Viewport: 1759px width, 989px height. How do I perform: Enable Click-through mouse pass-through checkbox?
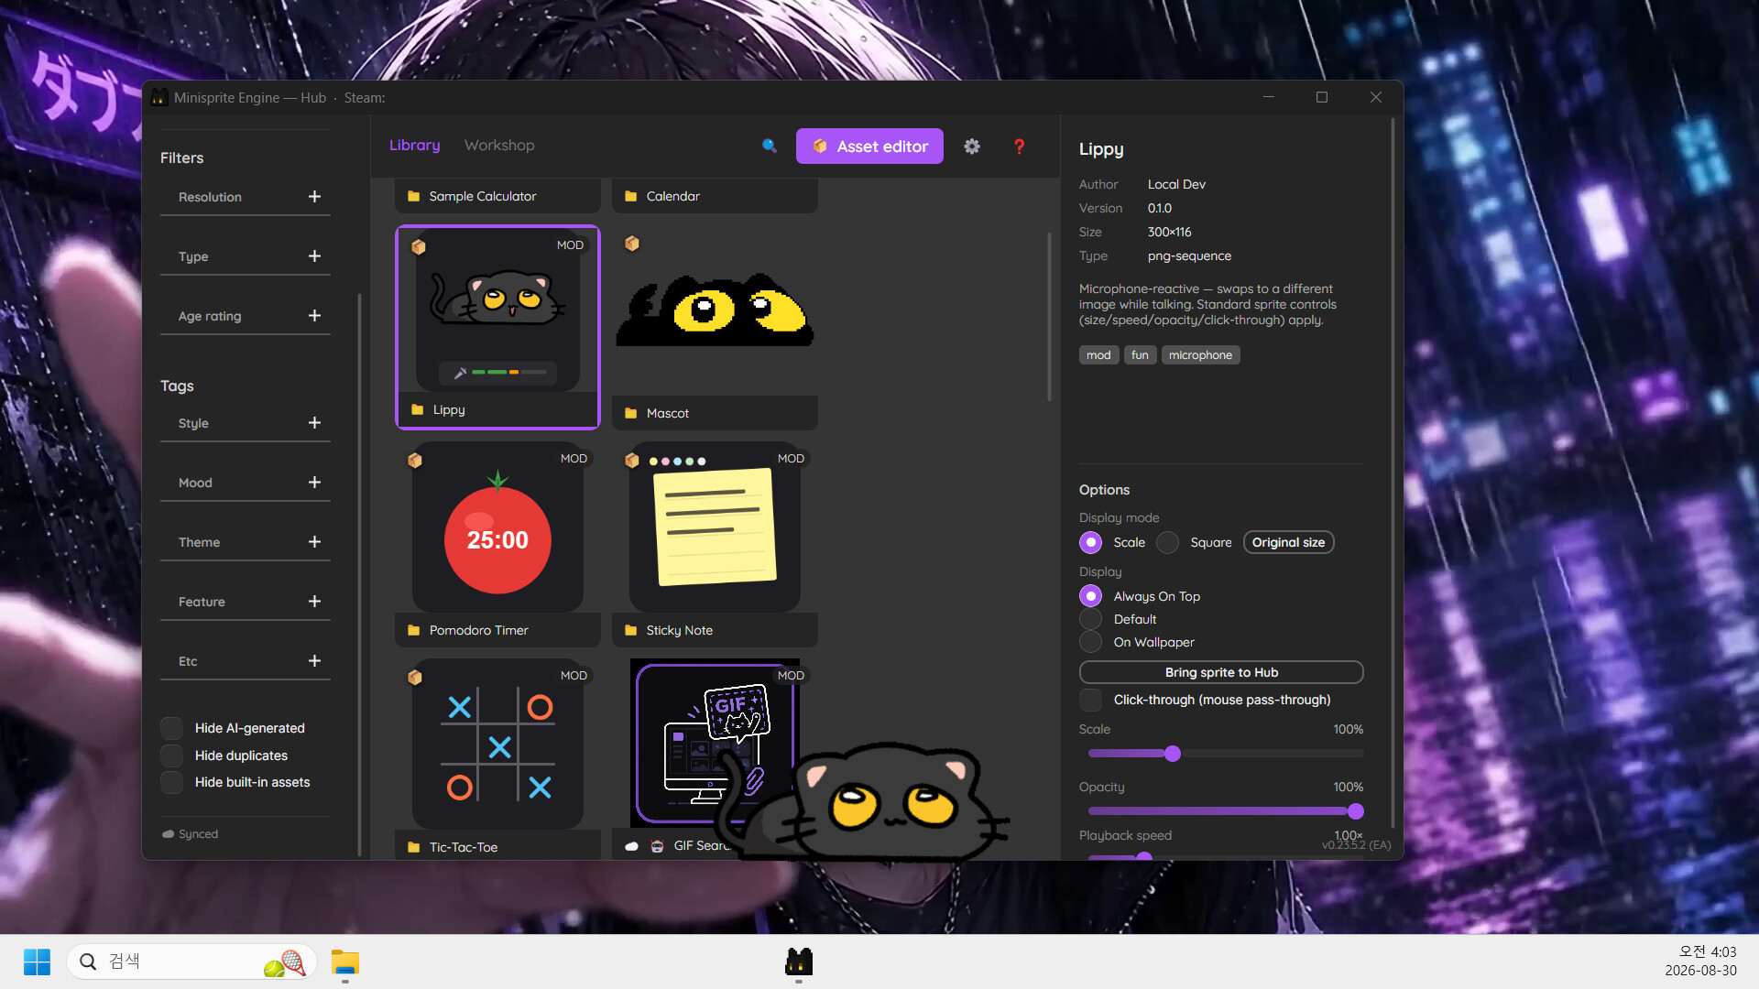click(1090, 700)
